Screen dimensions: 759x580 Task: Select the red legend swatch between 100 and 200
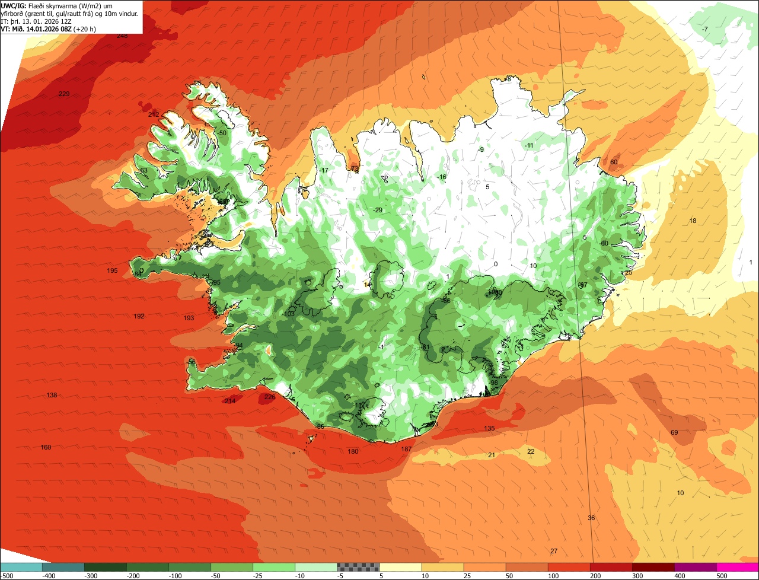569,567
